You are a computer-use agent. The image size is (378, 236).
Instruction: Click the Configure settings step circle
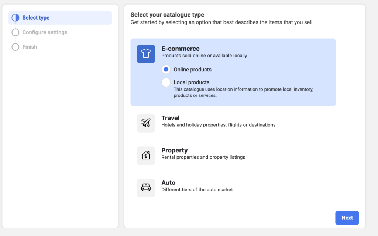click(15, 32)
